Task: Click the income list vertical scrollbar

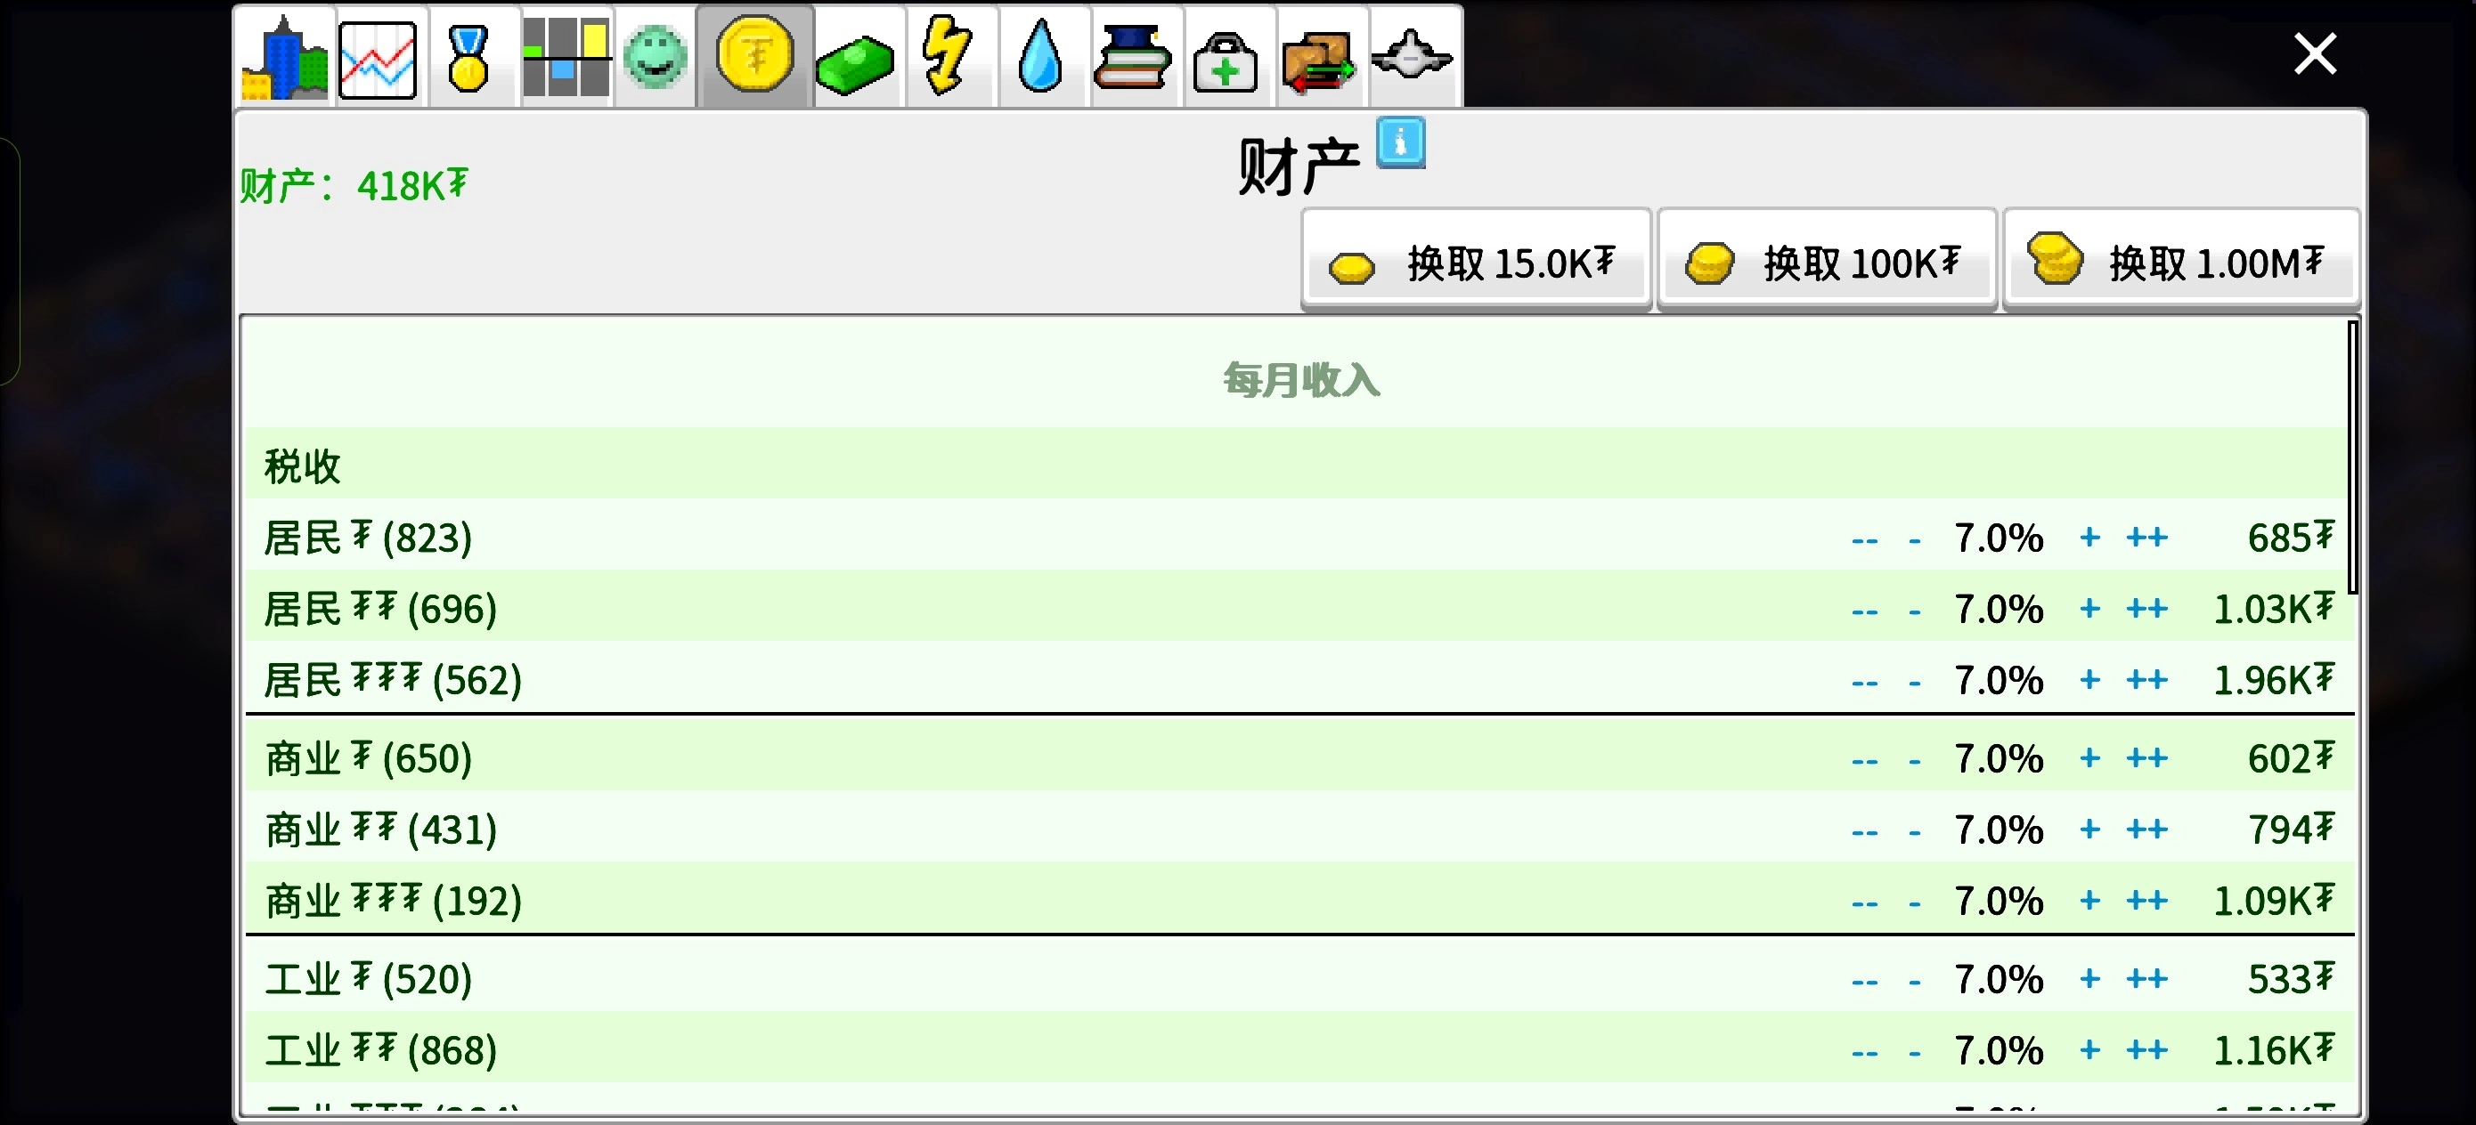Action: (2352, 457)
